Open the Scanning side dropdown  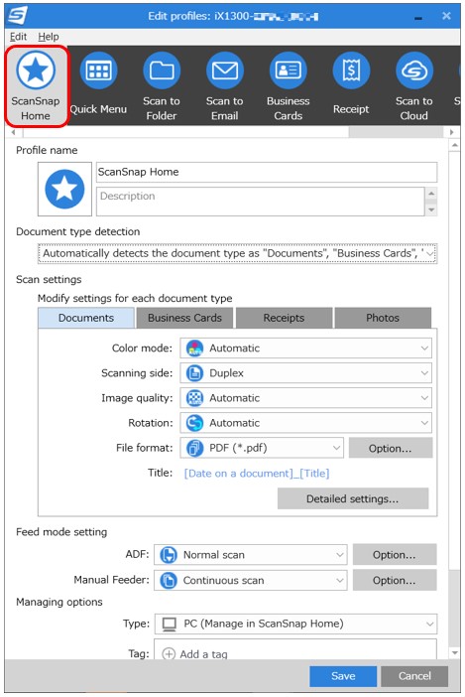coord(305,373)
